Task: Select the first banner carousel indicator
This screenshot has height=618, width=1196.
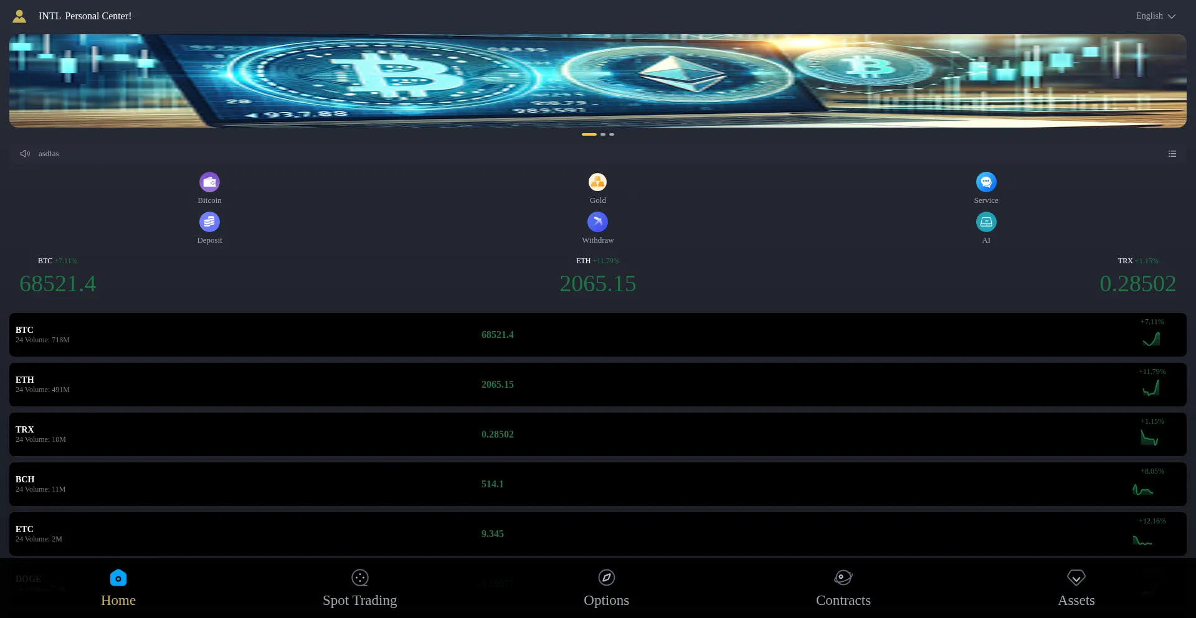Action: [x=589, y=134]
